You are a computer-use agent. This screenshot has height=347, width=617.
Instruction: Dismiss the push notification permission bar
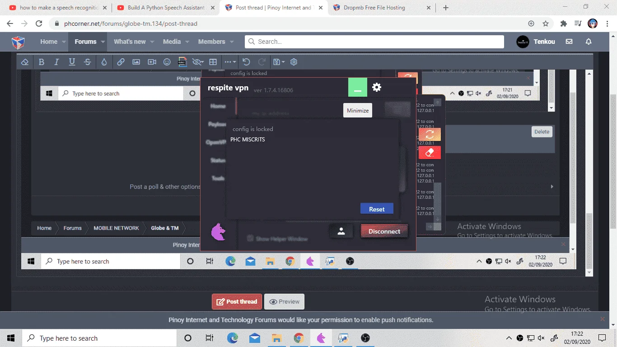click(x=602, y=319)
